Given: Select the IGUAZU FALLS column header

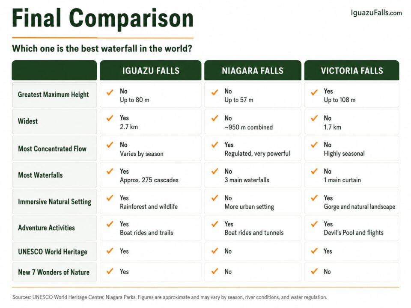Looking at the screenshot, I should [151, 71].
